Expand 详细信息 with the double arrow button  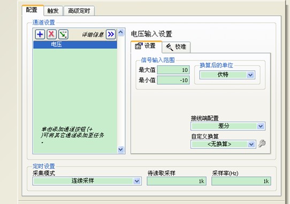[111, 34]
